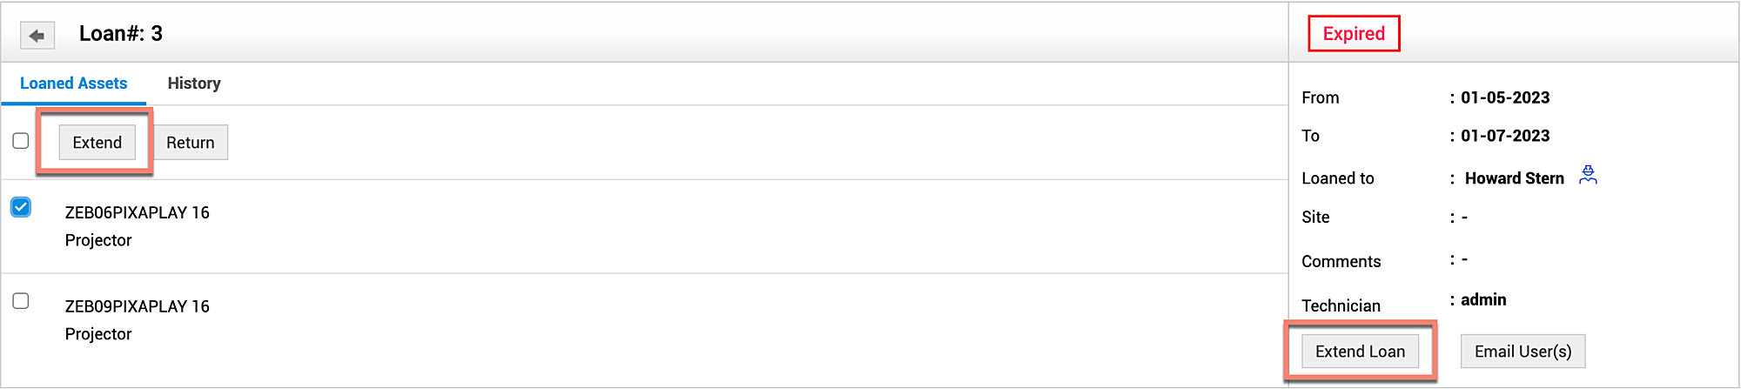Click the admin technician name
Image resolution: width=1741 pixels, height=389 pixels.
click(1483, 299)
